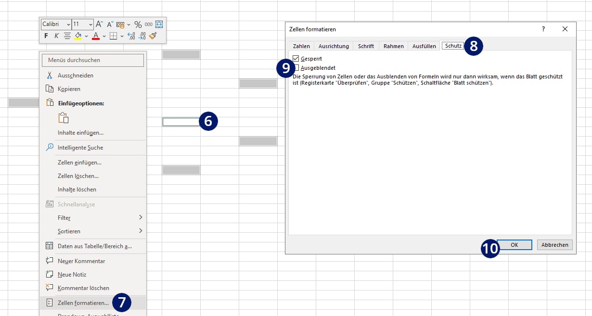Switch to the Zahlen tab
592x316 pixels.
point(301,46)
